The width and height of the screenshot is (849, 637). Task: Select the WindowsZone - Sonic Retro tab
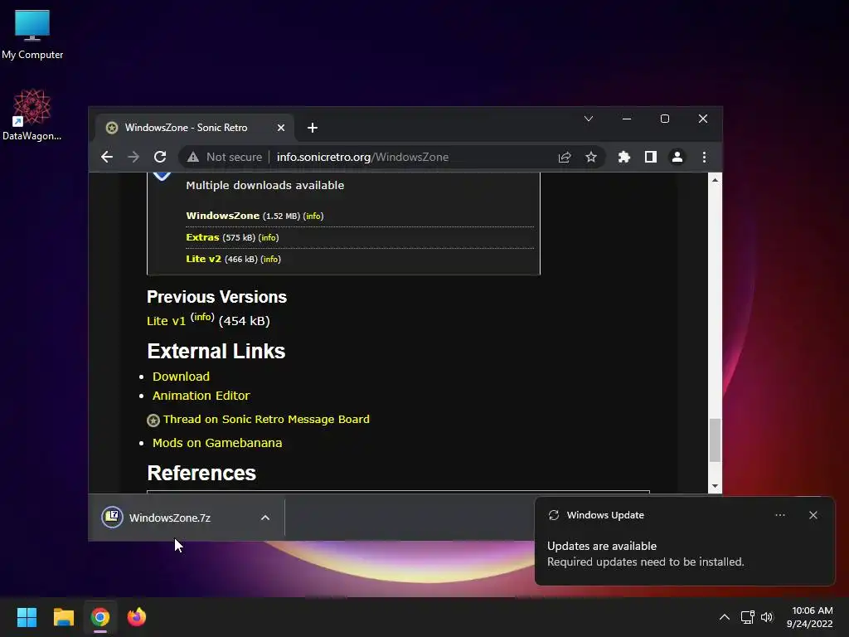[x=195, y=128]
